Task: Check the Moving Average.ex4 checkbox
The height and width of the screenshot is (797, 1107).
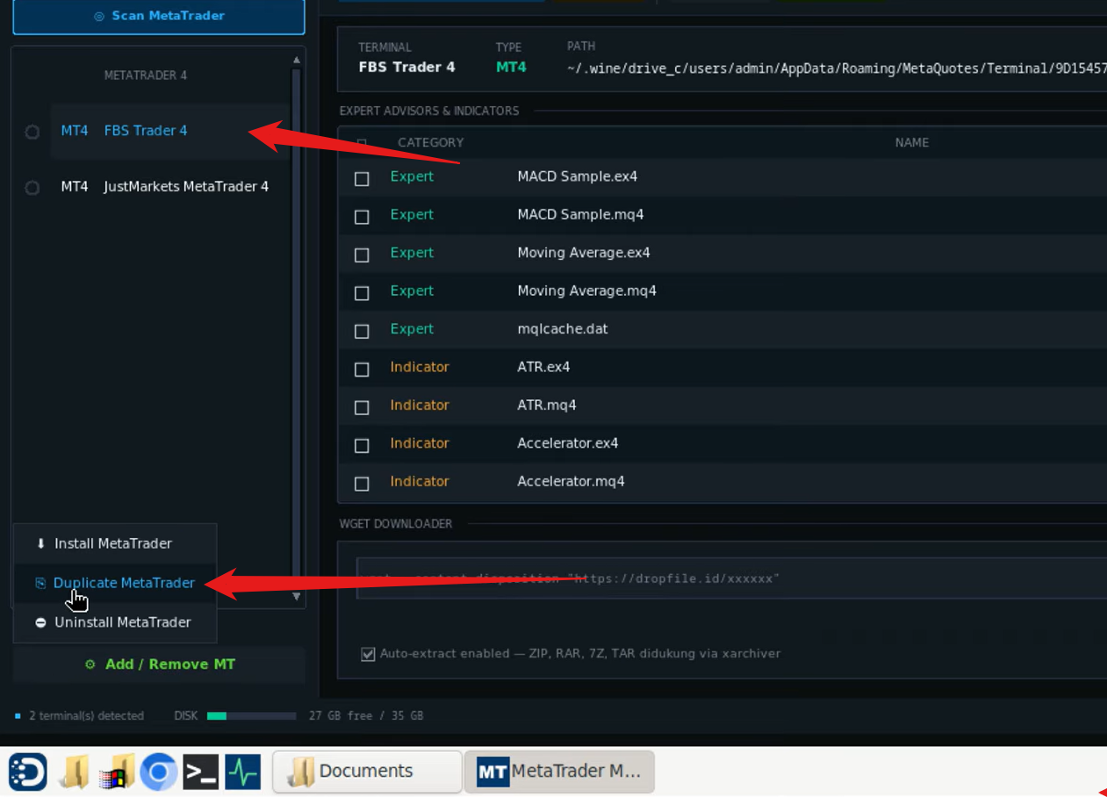Action: 362,255
